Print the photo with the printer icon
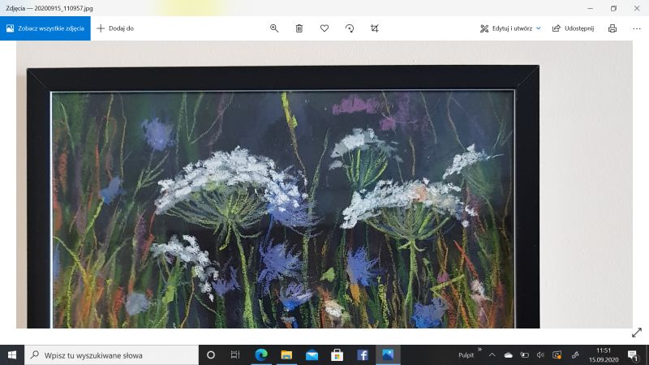Screen dimensions: 649x365 click(612, 28)
